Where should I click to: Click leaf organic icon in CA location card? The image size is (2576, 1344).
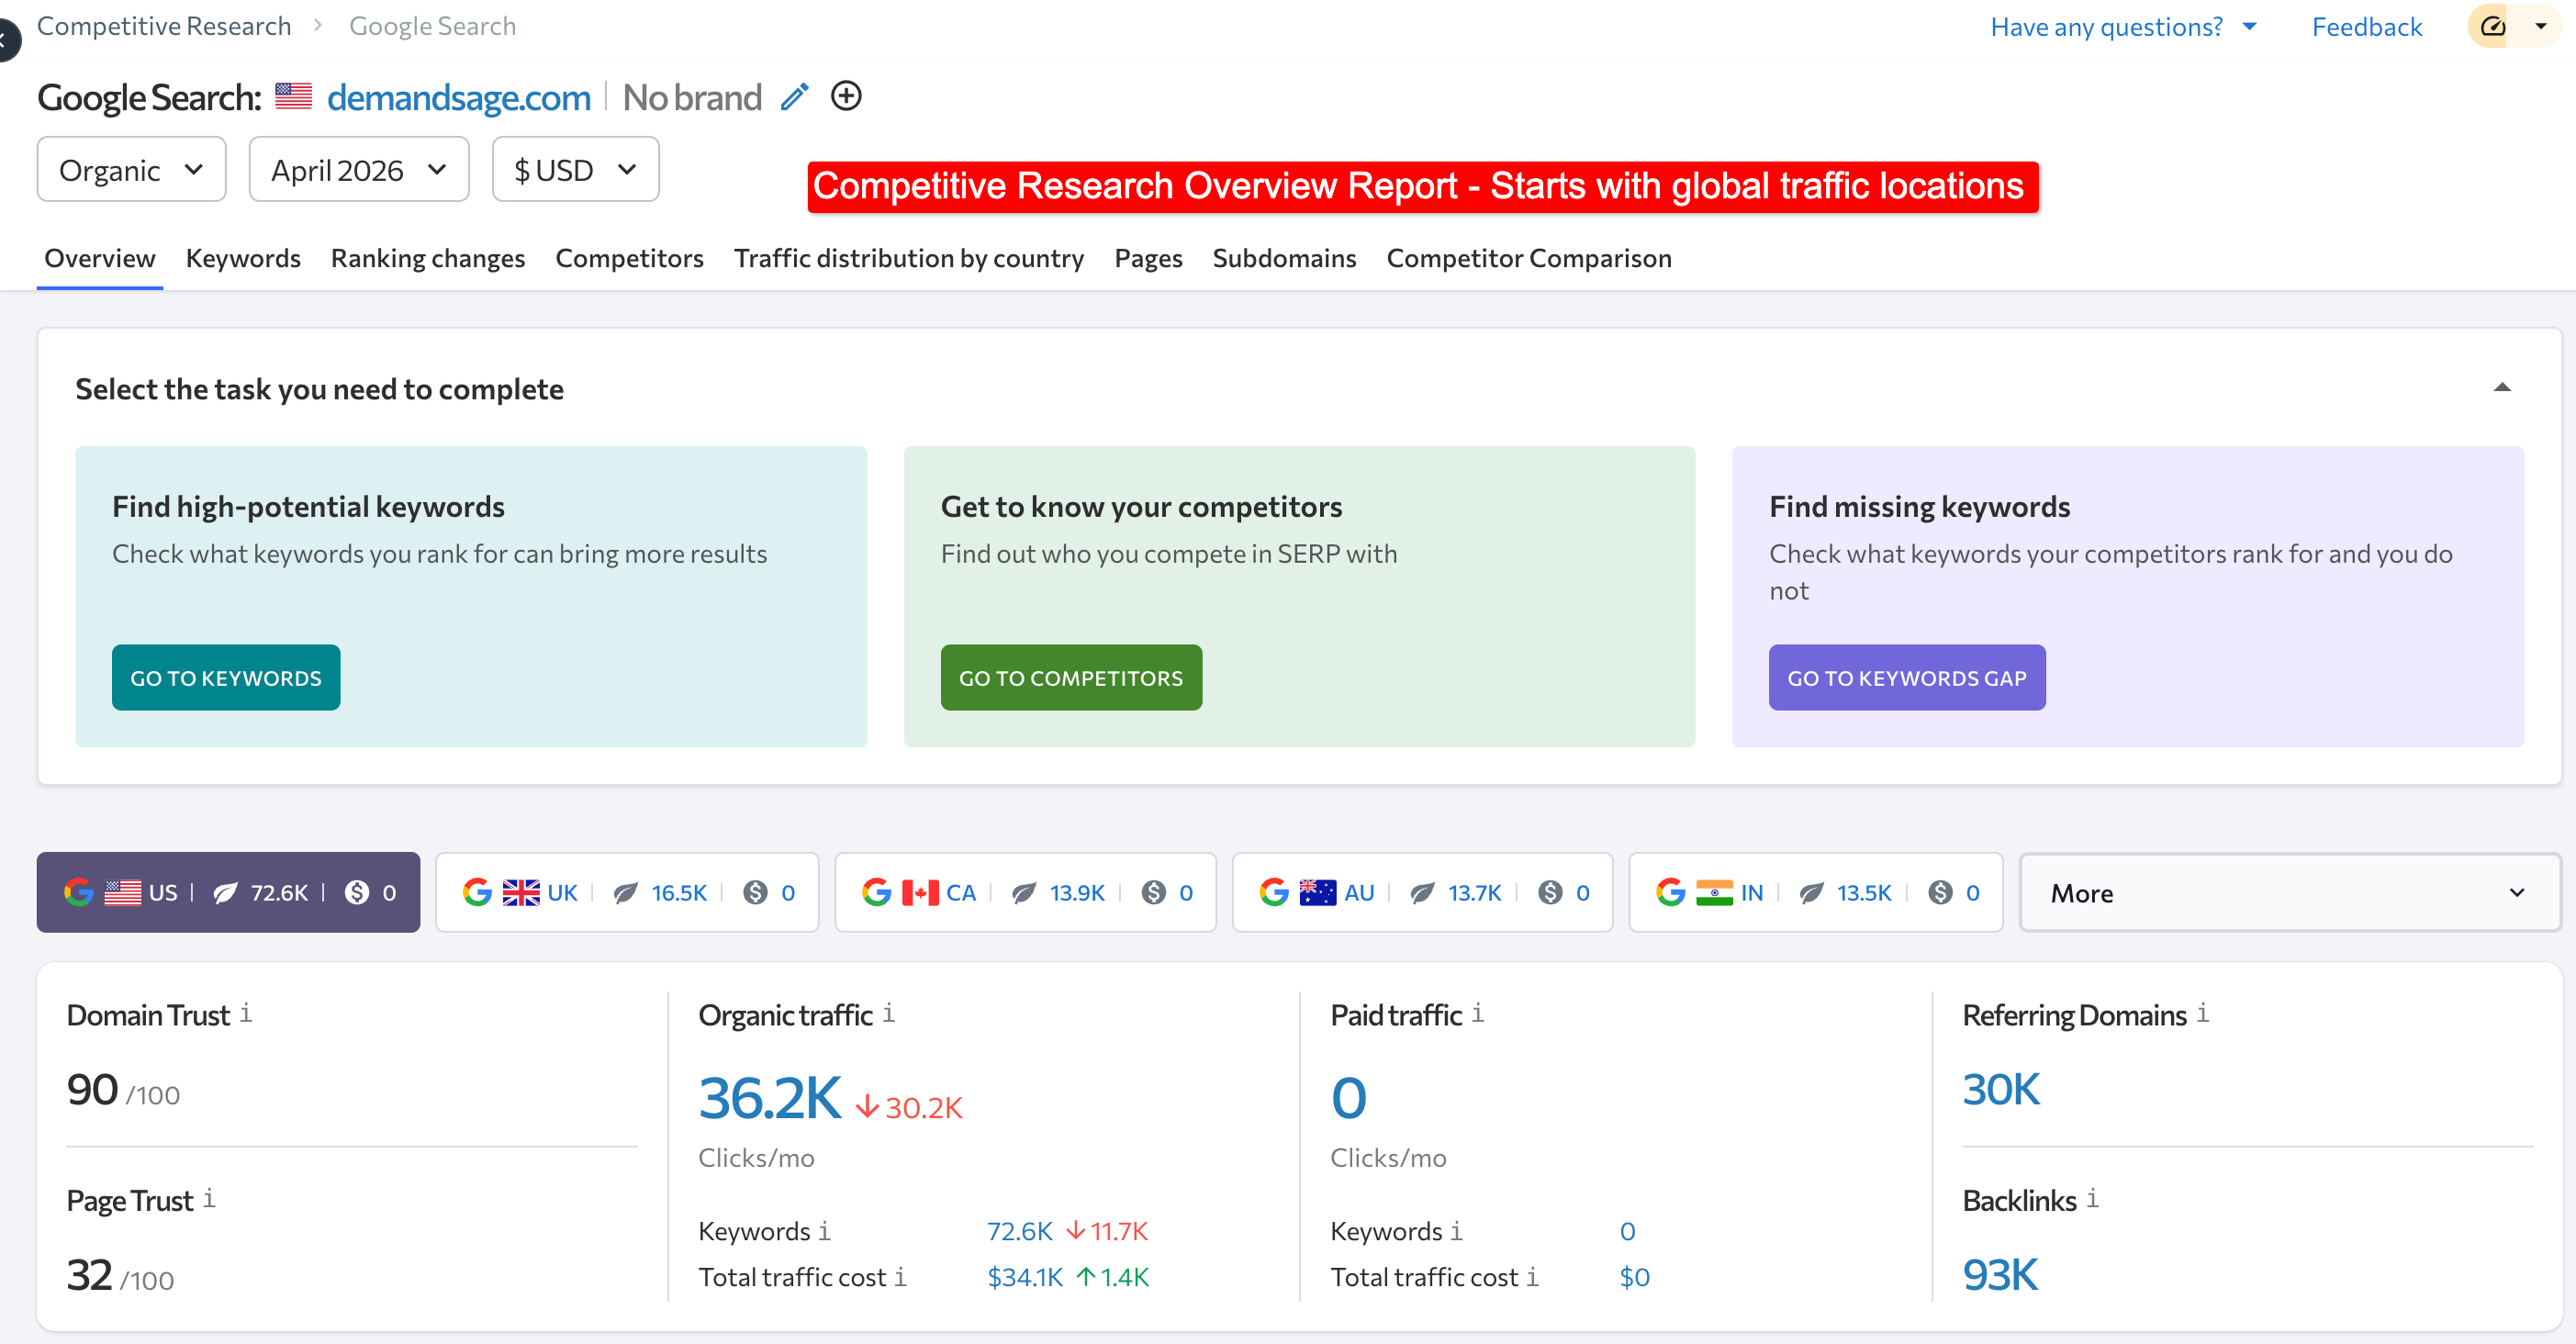pos(1023,892)
